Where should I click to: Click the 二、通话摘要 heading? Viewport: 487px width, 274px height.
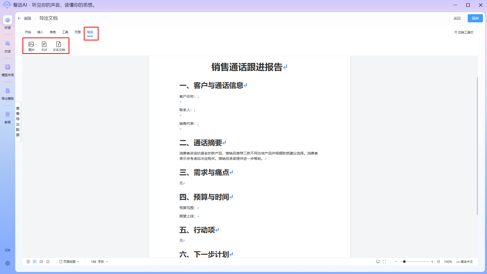201,143
